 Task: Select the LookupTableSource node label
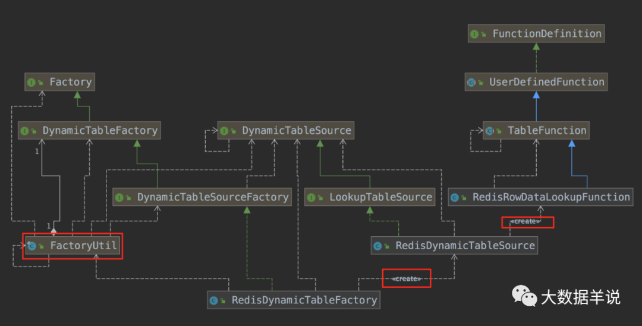click(x=381, y=197)
